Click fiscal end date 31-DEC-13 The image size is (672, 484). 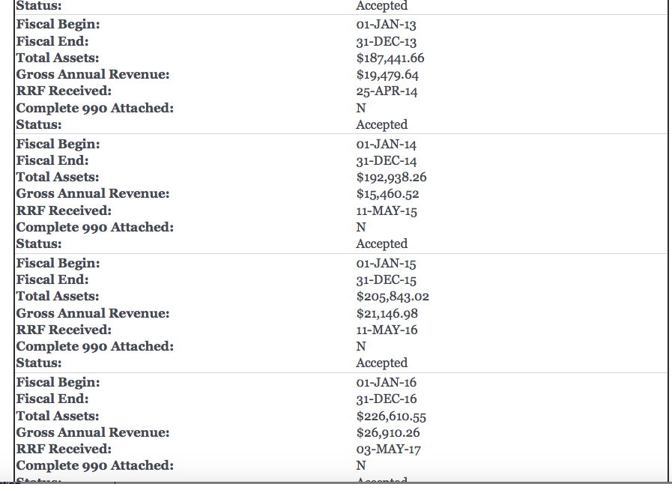[x=387, y=41]
